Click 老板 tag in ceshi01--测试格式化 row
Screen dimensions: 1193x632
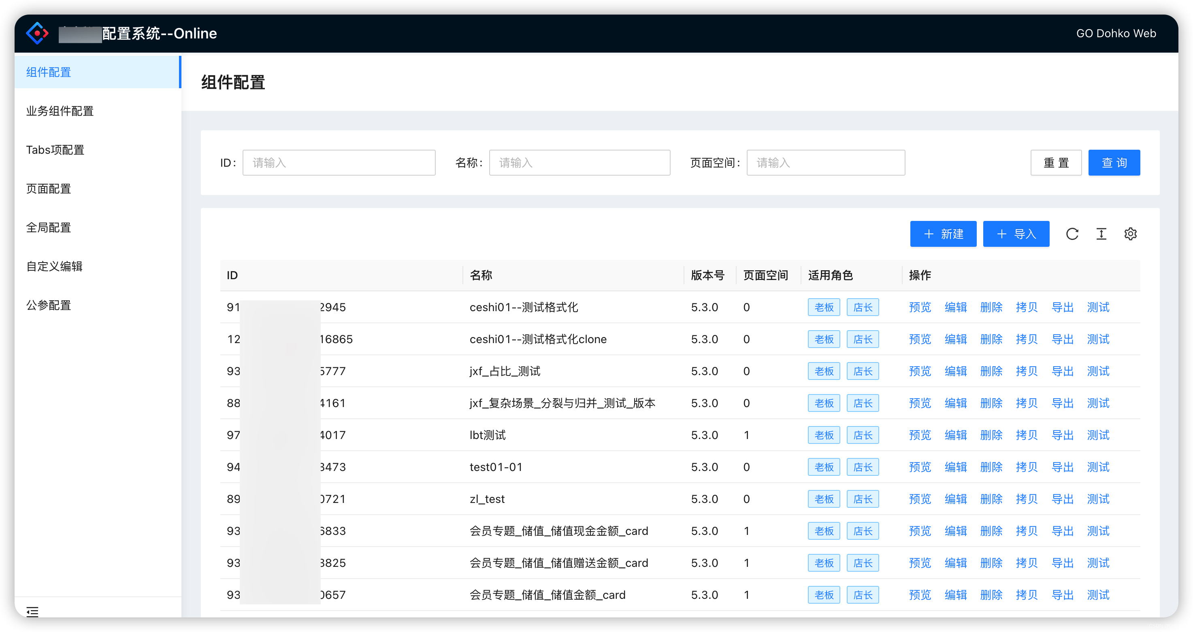[824, 307]
